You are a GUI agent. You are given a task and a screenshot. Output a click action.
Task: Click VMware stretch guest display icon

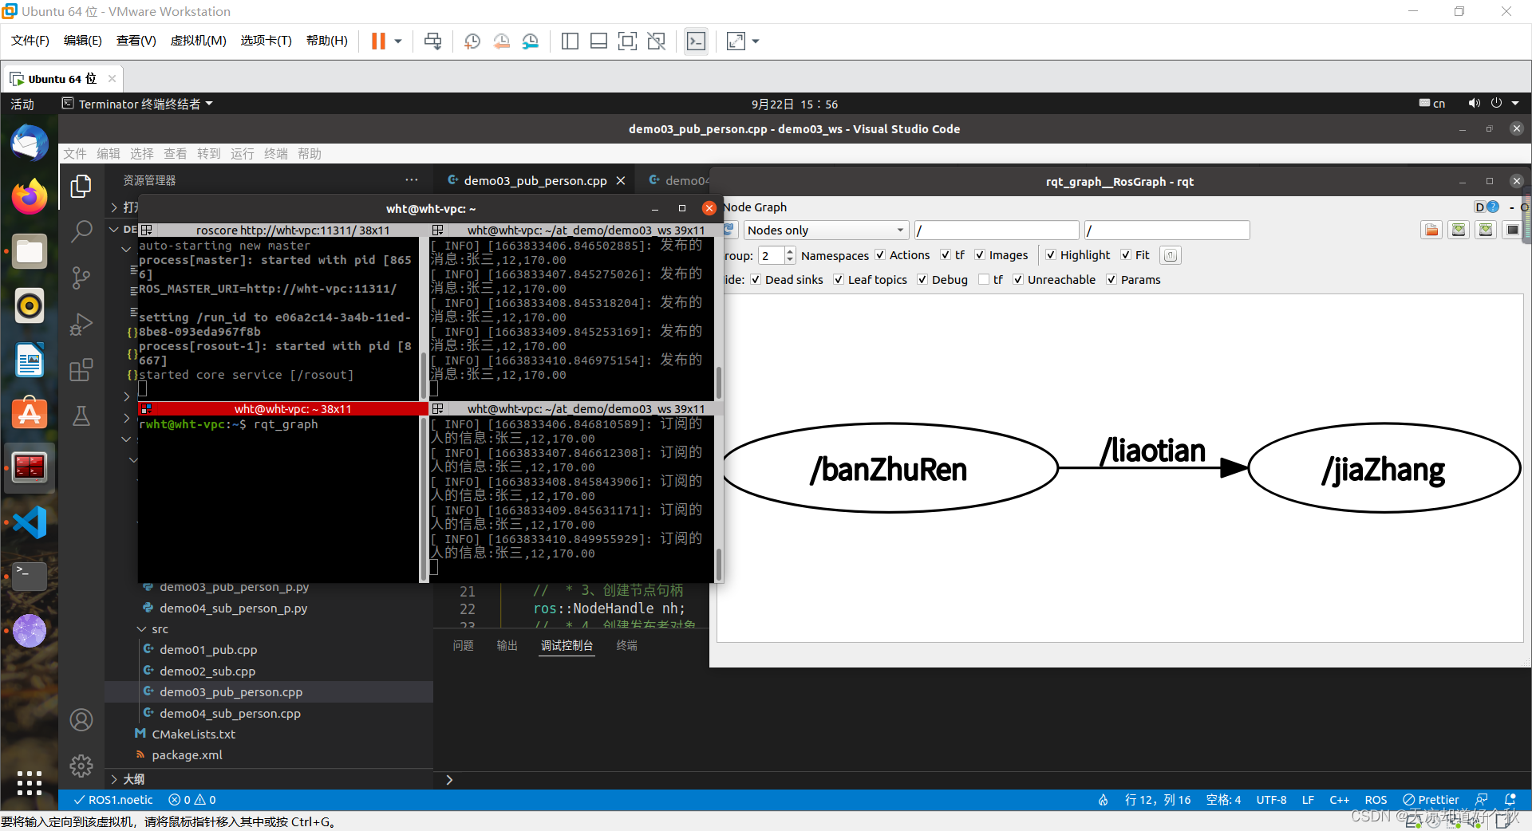point(736,41)
